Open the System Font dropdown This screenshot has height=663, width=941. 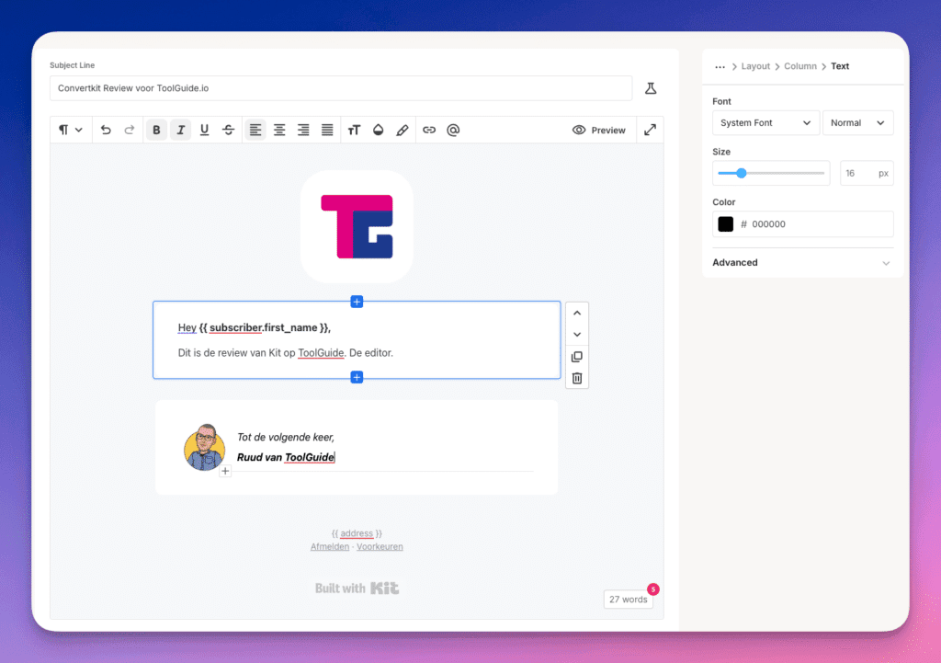[765, 122]
